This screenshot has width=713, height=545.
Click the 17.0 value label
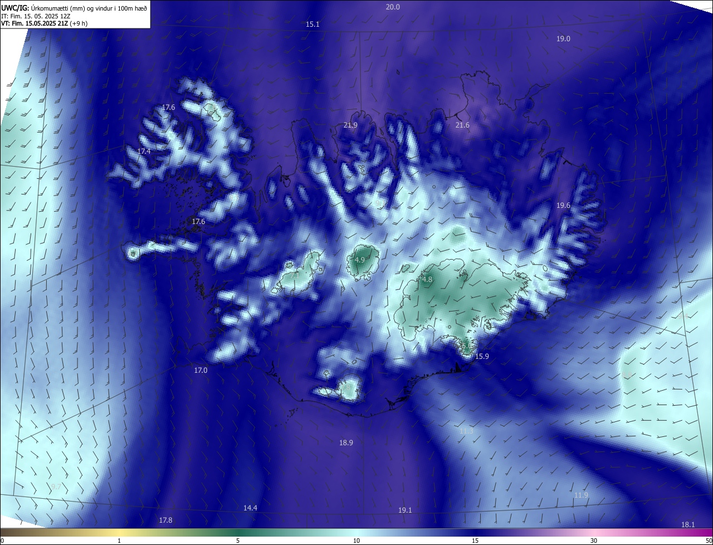coord(201,370)
